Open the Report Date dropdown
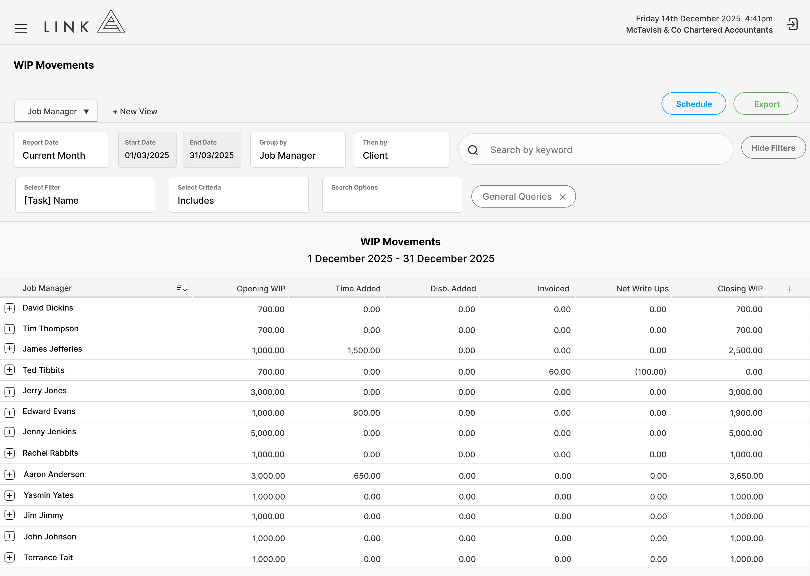Viewport: 810px width, 576px height. point(61,150)
